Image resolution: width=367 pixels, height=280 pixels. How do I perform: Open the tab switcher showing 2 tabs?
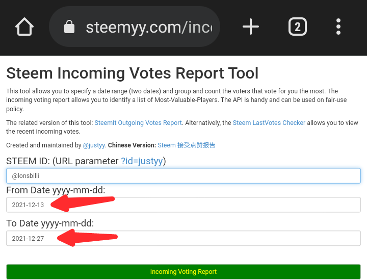298,27
